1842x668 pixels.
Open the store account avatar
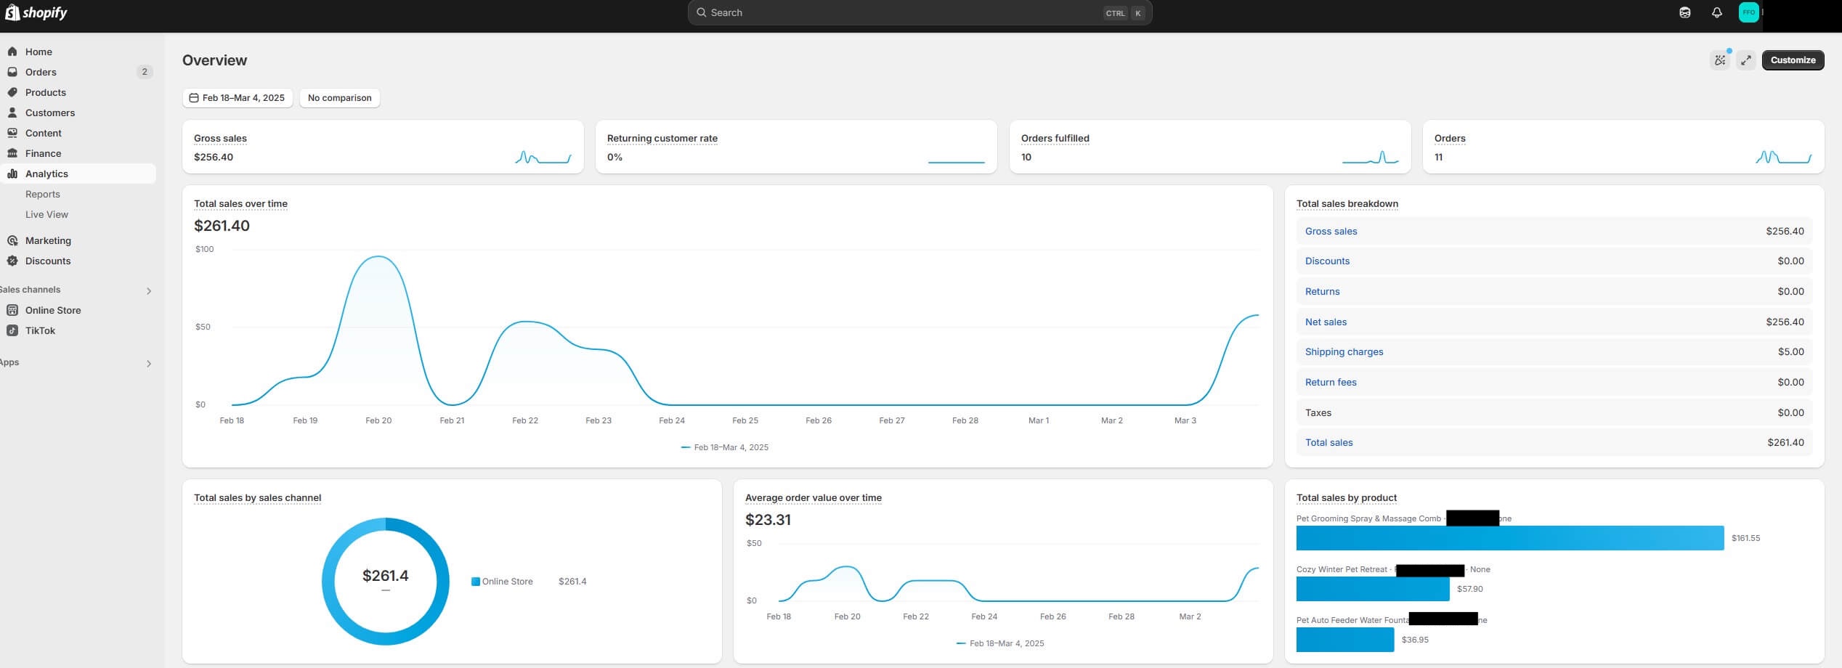pos(1748,12)
